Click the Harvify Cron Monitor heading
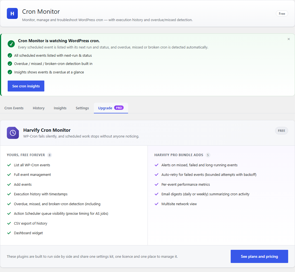The height and width of the screenshot is (272, 295). tap(47, 130)
